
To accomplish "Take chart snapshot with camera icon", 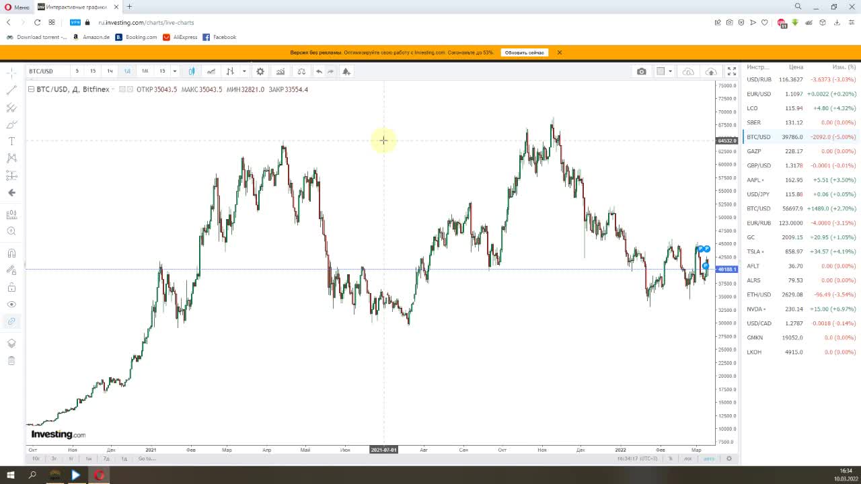I will point(642,71).
